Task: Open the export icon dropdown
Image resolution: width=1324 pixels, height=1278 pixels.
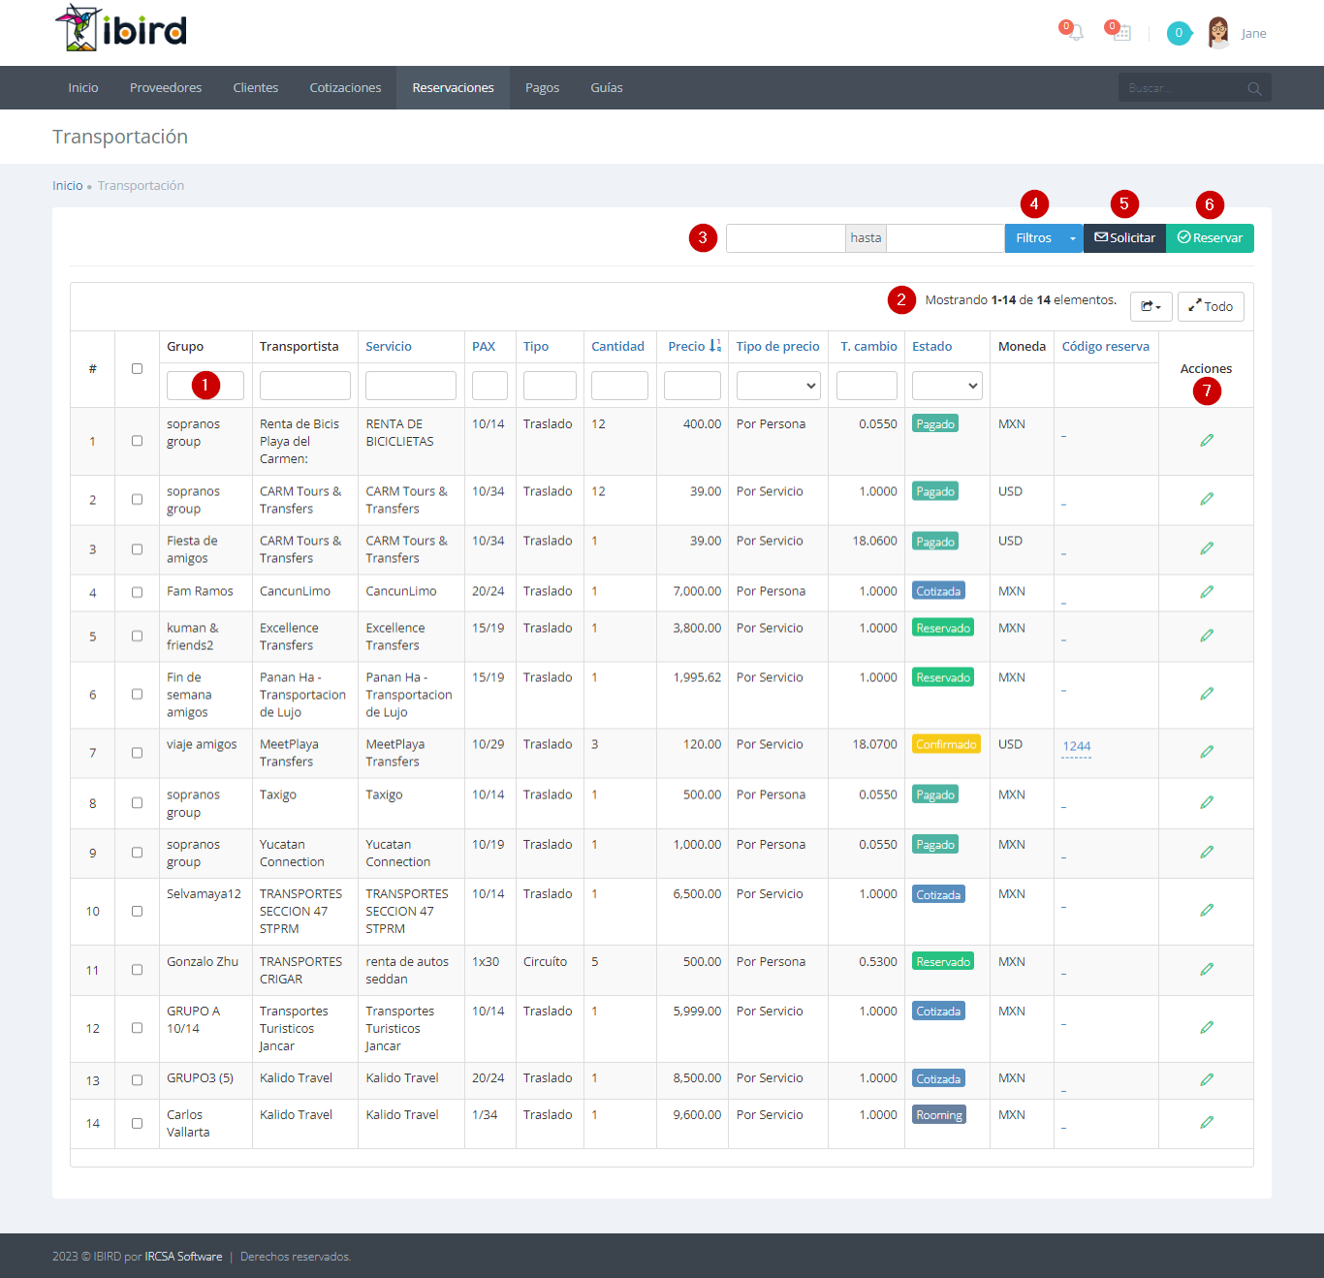Action: click(1151, 307)
